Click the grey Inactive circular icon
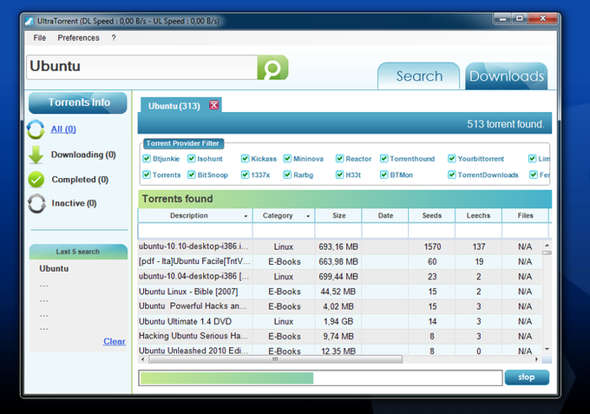 coord(36,203)
